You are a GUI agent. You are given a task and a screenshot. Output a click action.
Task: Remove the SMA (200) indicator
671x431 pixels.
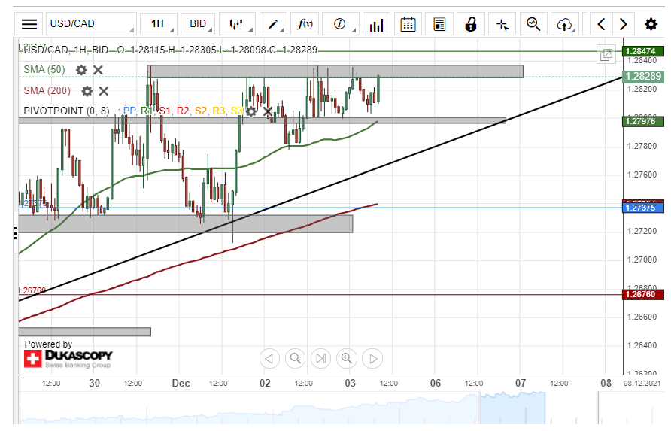coord(104,91)
